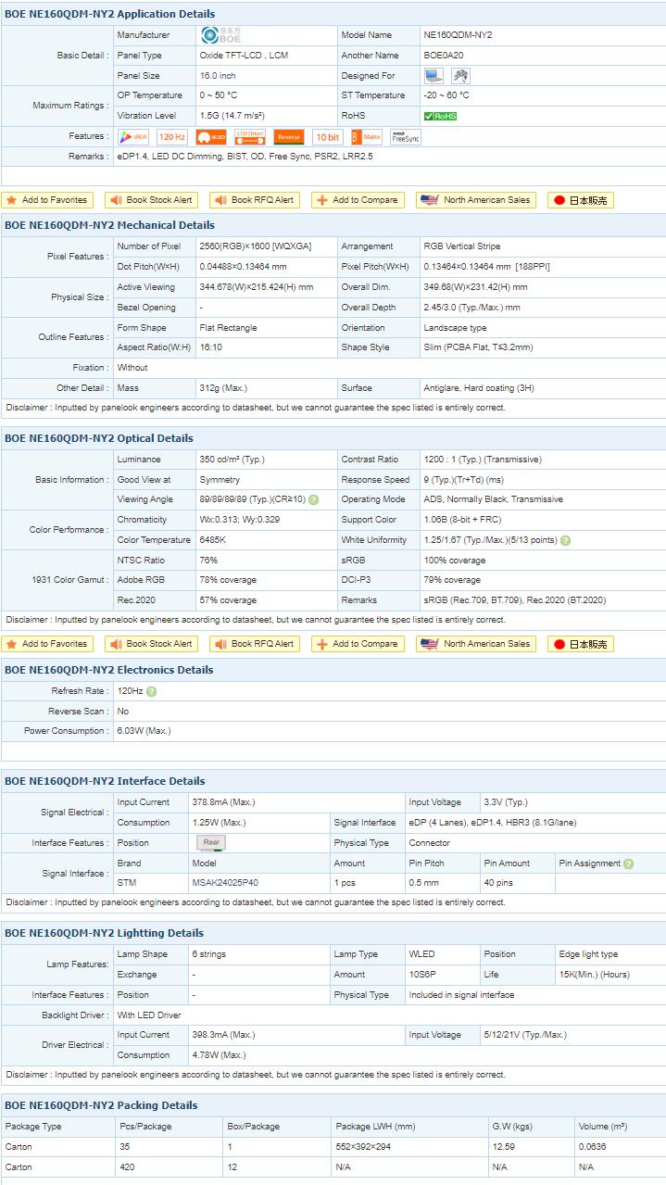Click the 日本販売 button below Optical Details

pyautogui.click(x=581, y=644)
